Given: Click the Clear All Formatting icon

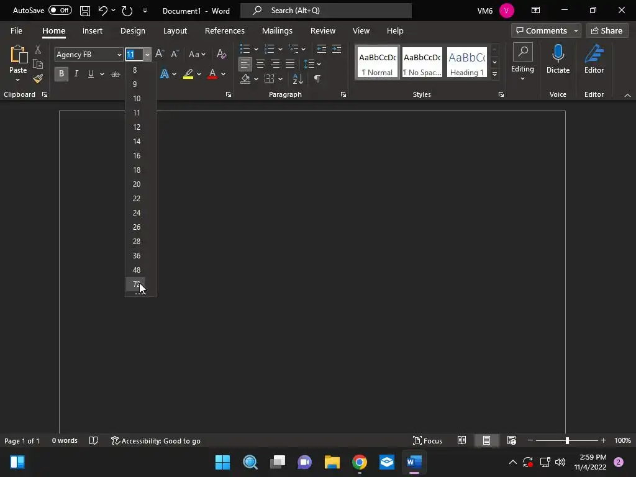Looking at the screenshot, I should (222, 54).
